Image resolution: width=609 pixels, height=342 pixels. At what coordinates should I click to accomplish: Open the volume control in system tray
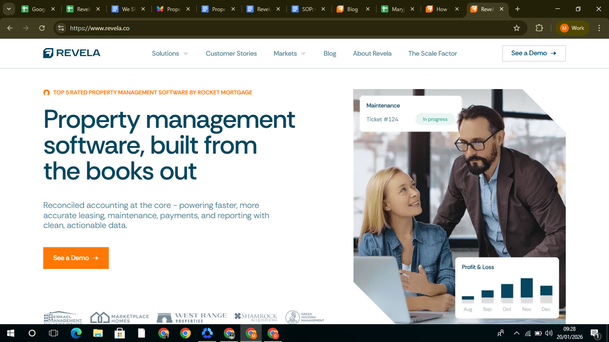tap(549, 333)
